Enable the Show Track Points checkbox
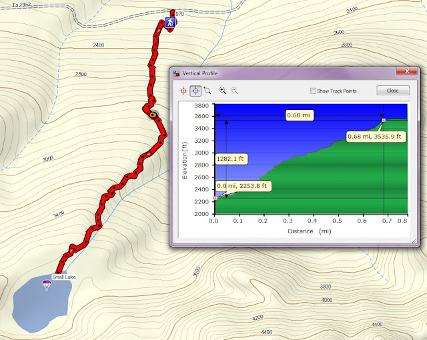The width and height of the screenshot is (427, 340). (x=313, y=91)
